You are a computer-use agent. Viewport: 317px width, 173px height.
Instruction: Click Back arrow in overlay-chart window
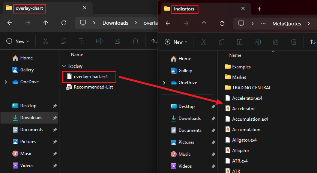(10, 23)
